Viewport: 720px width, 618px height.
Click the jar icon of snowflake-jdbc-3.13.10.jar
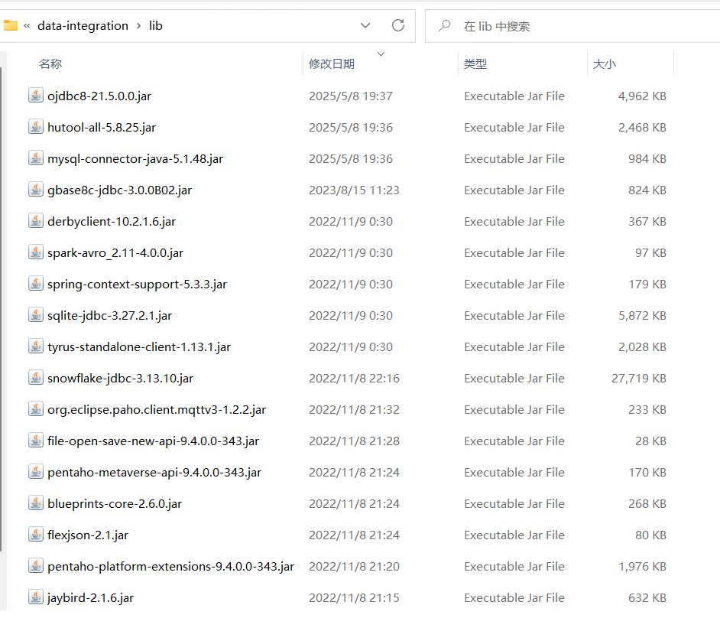tap(36, 377)
